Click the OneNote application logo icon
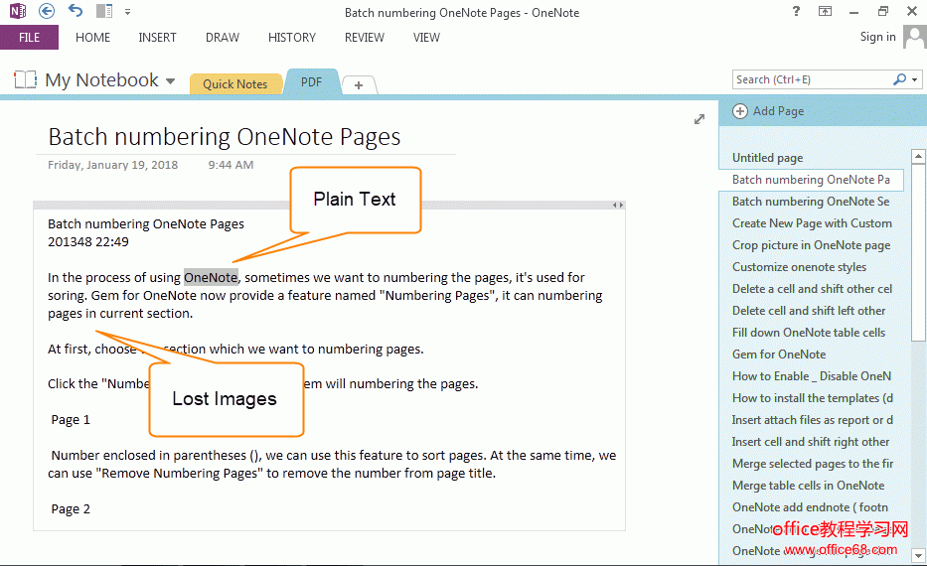Image resolution: width=927 pixels, height=566 pixels. 17,12
